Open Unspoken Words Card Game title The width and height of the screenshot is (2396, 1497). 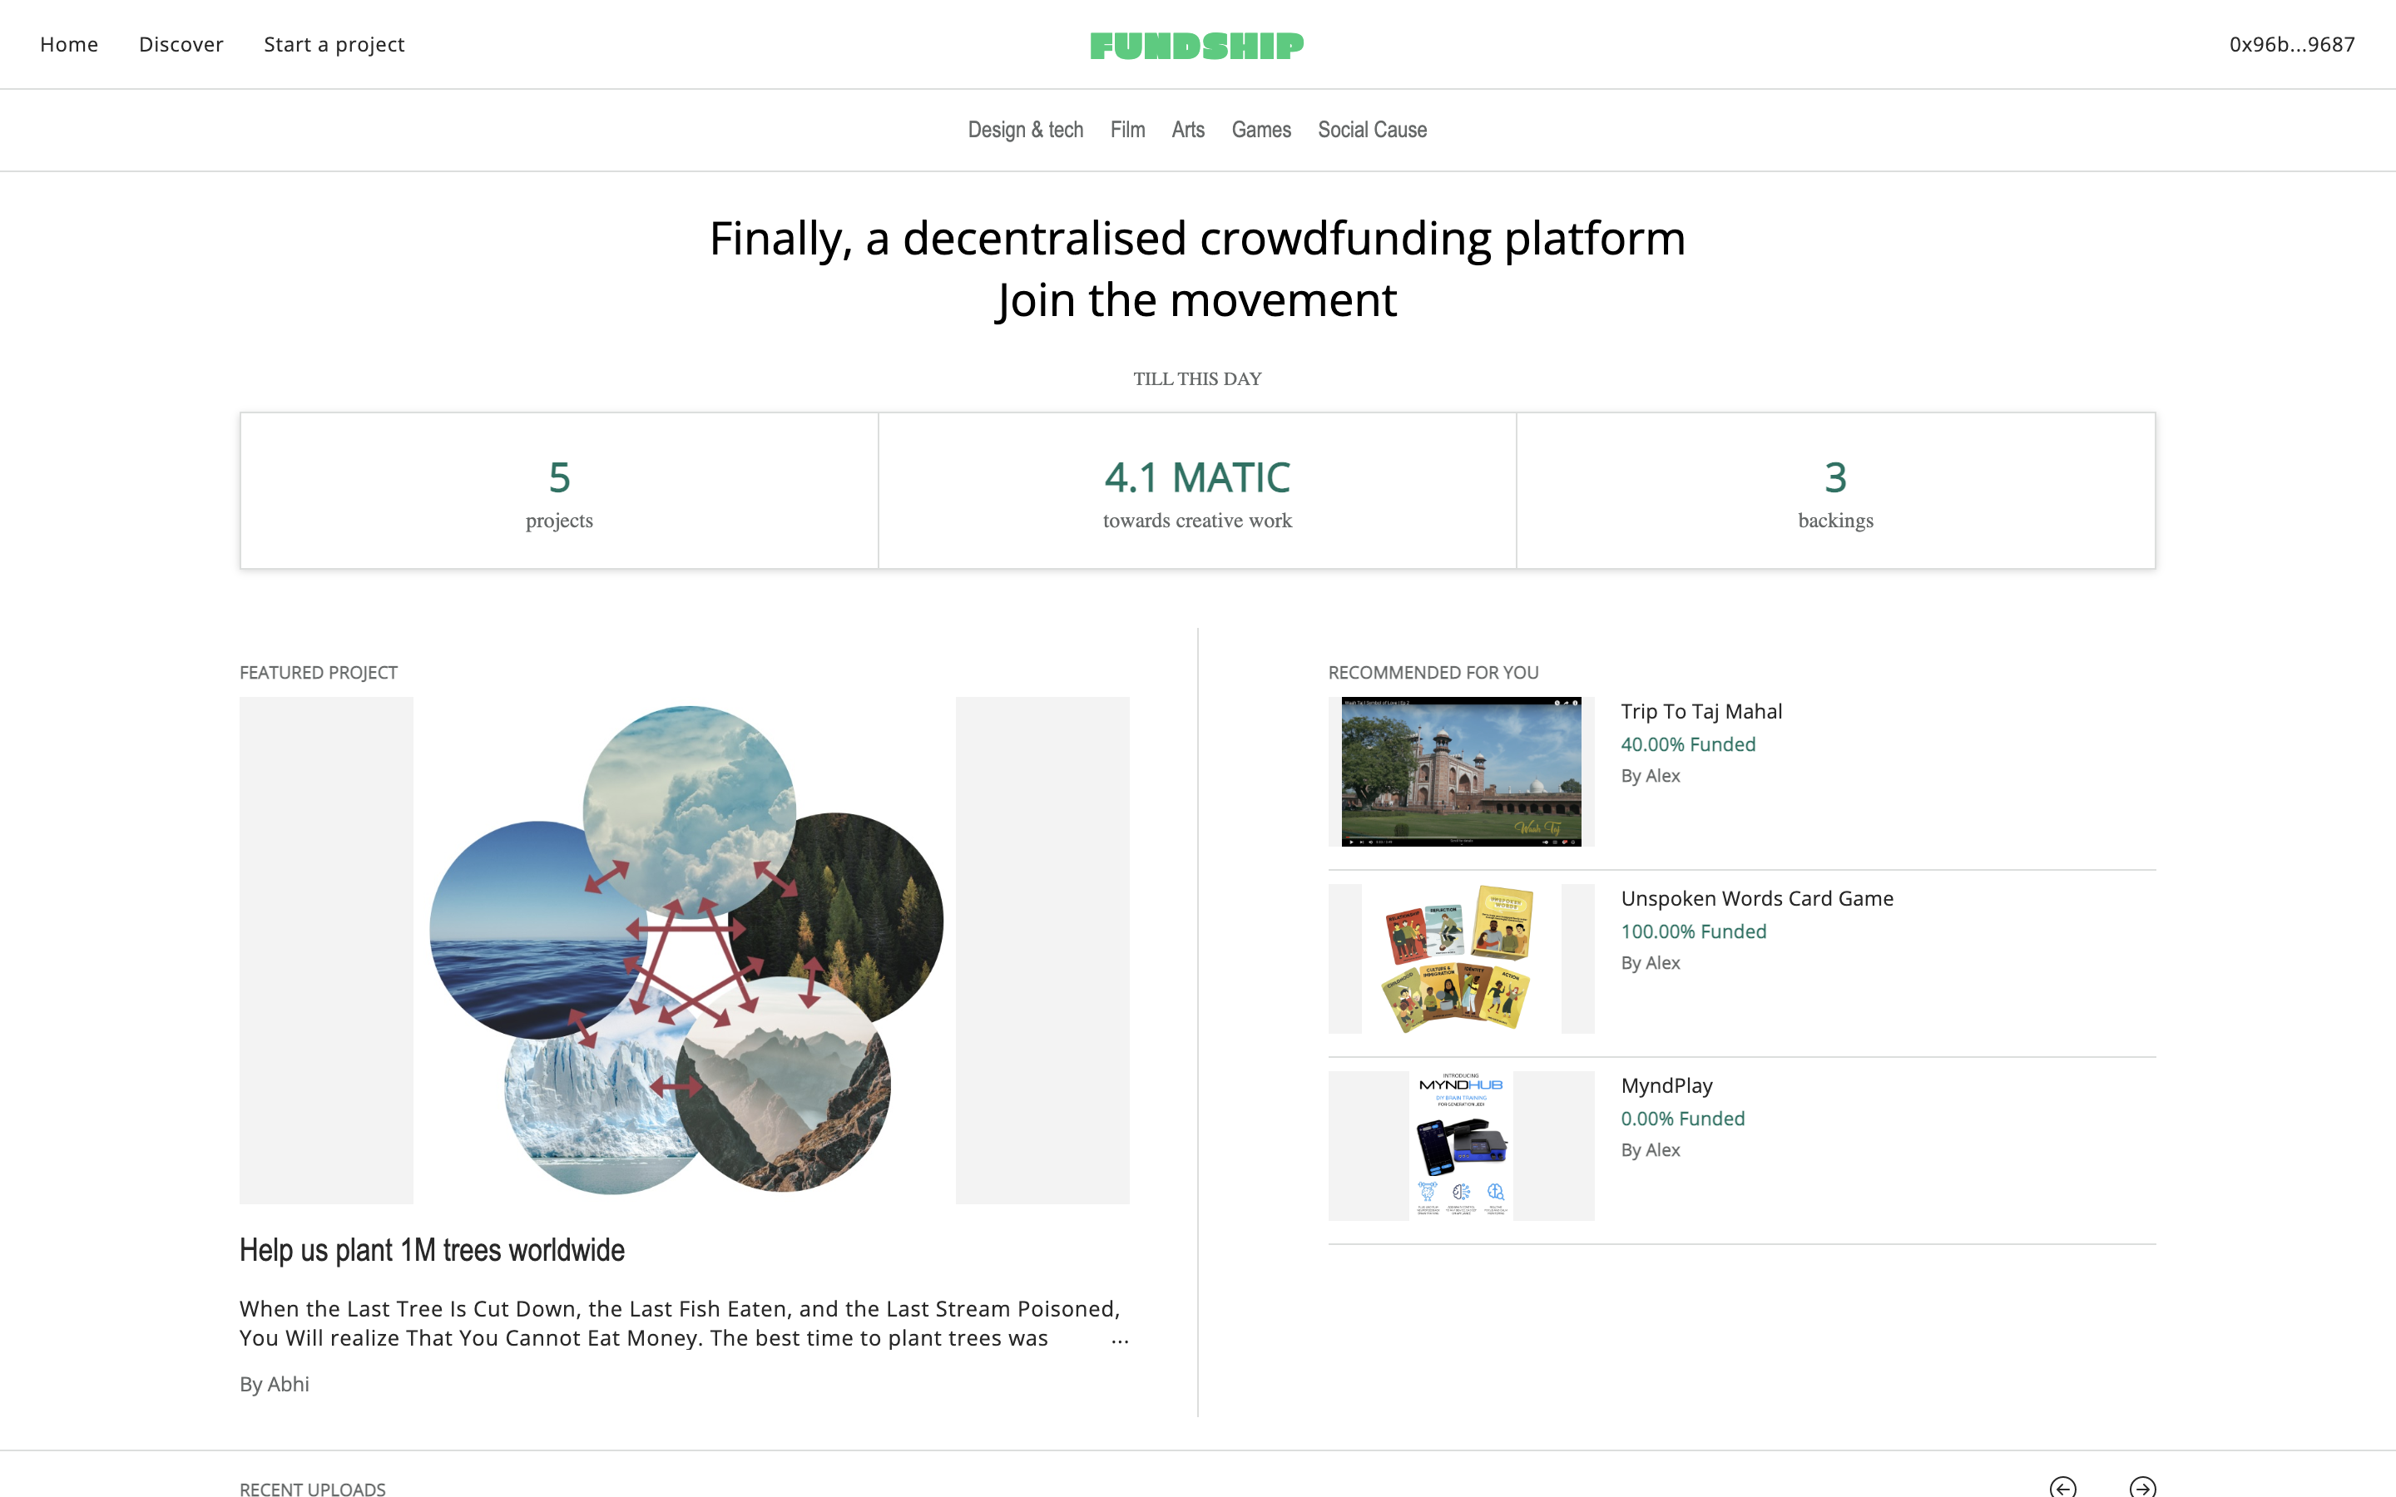(x=1756, y=898)
